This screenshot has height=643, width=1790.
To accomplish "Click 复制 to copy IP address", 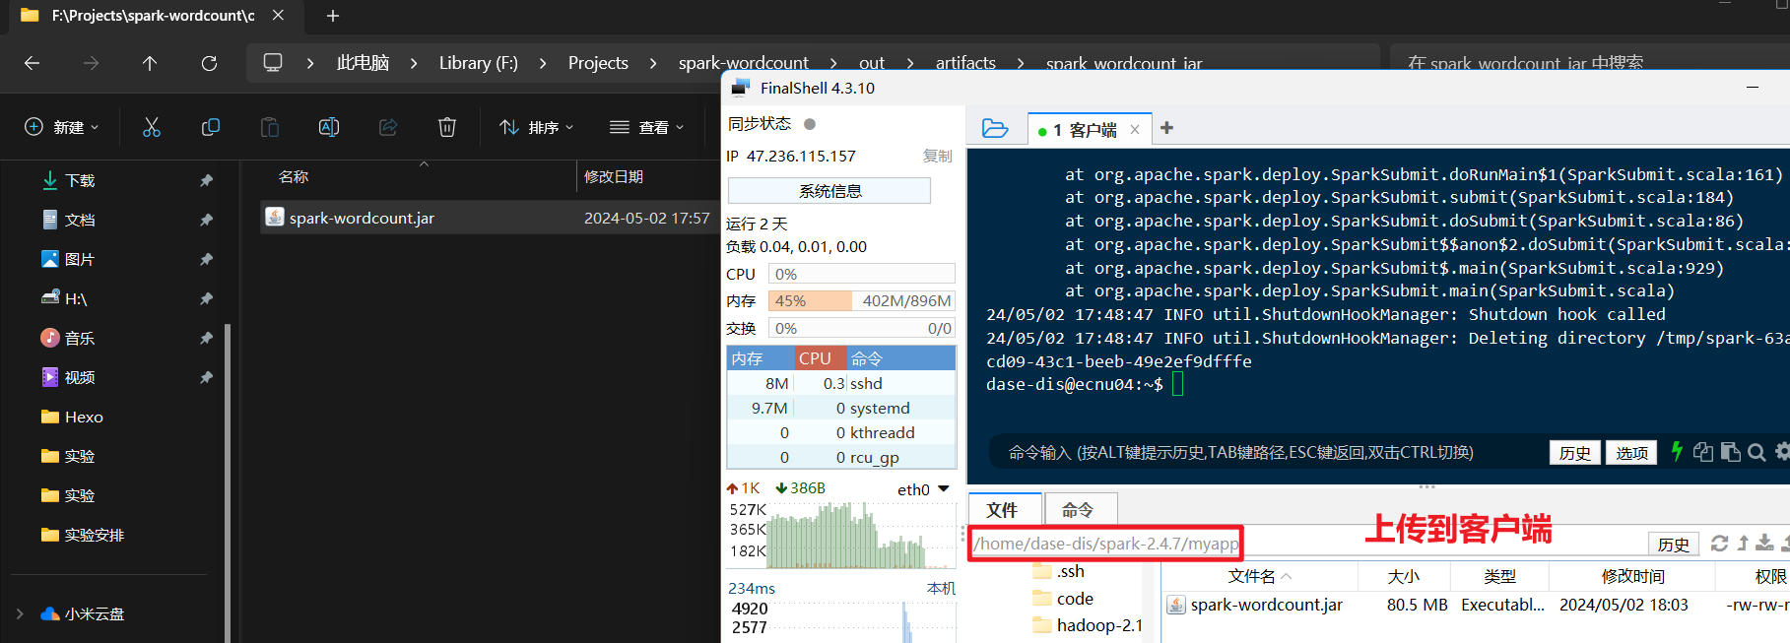I will tap(937, 156).
